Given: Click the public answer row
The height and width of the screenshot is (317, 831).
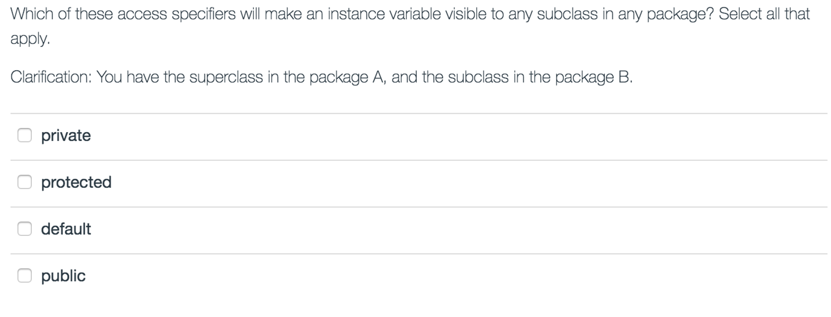Looking at the screenshot, I should [284, 276].
